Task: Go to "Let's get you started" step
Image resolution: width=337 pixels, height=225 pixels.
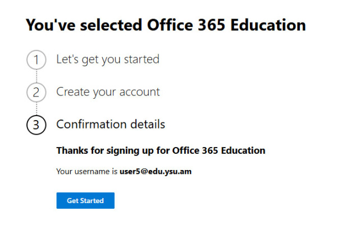Action: point(107,59)
